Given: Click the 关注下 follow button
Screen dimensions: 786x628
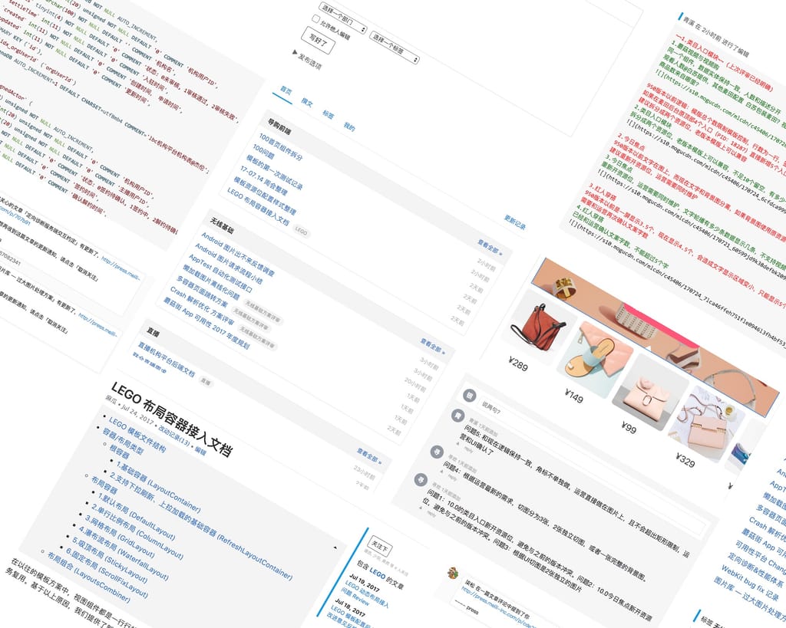Looking at the screenshot, I should 381,547.
